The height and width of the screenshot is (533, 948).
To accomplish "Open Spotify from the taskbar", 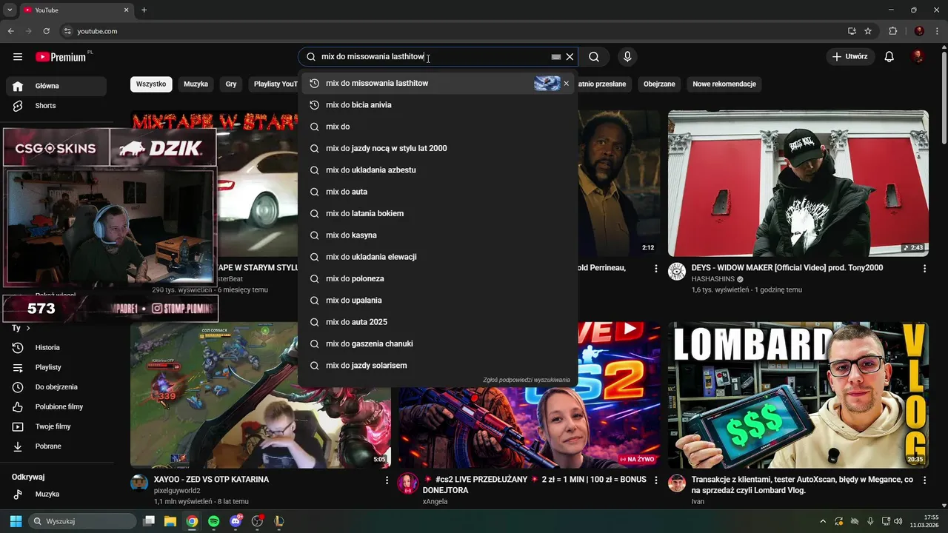I will tap(213, 521).
